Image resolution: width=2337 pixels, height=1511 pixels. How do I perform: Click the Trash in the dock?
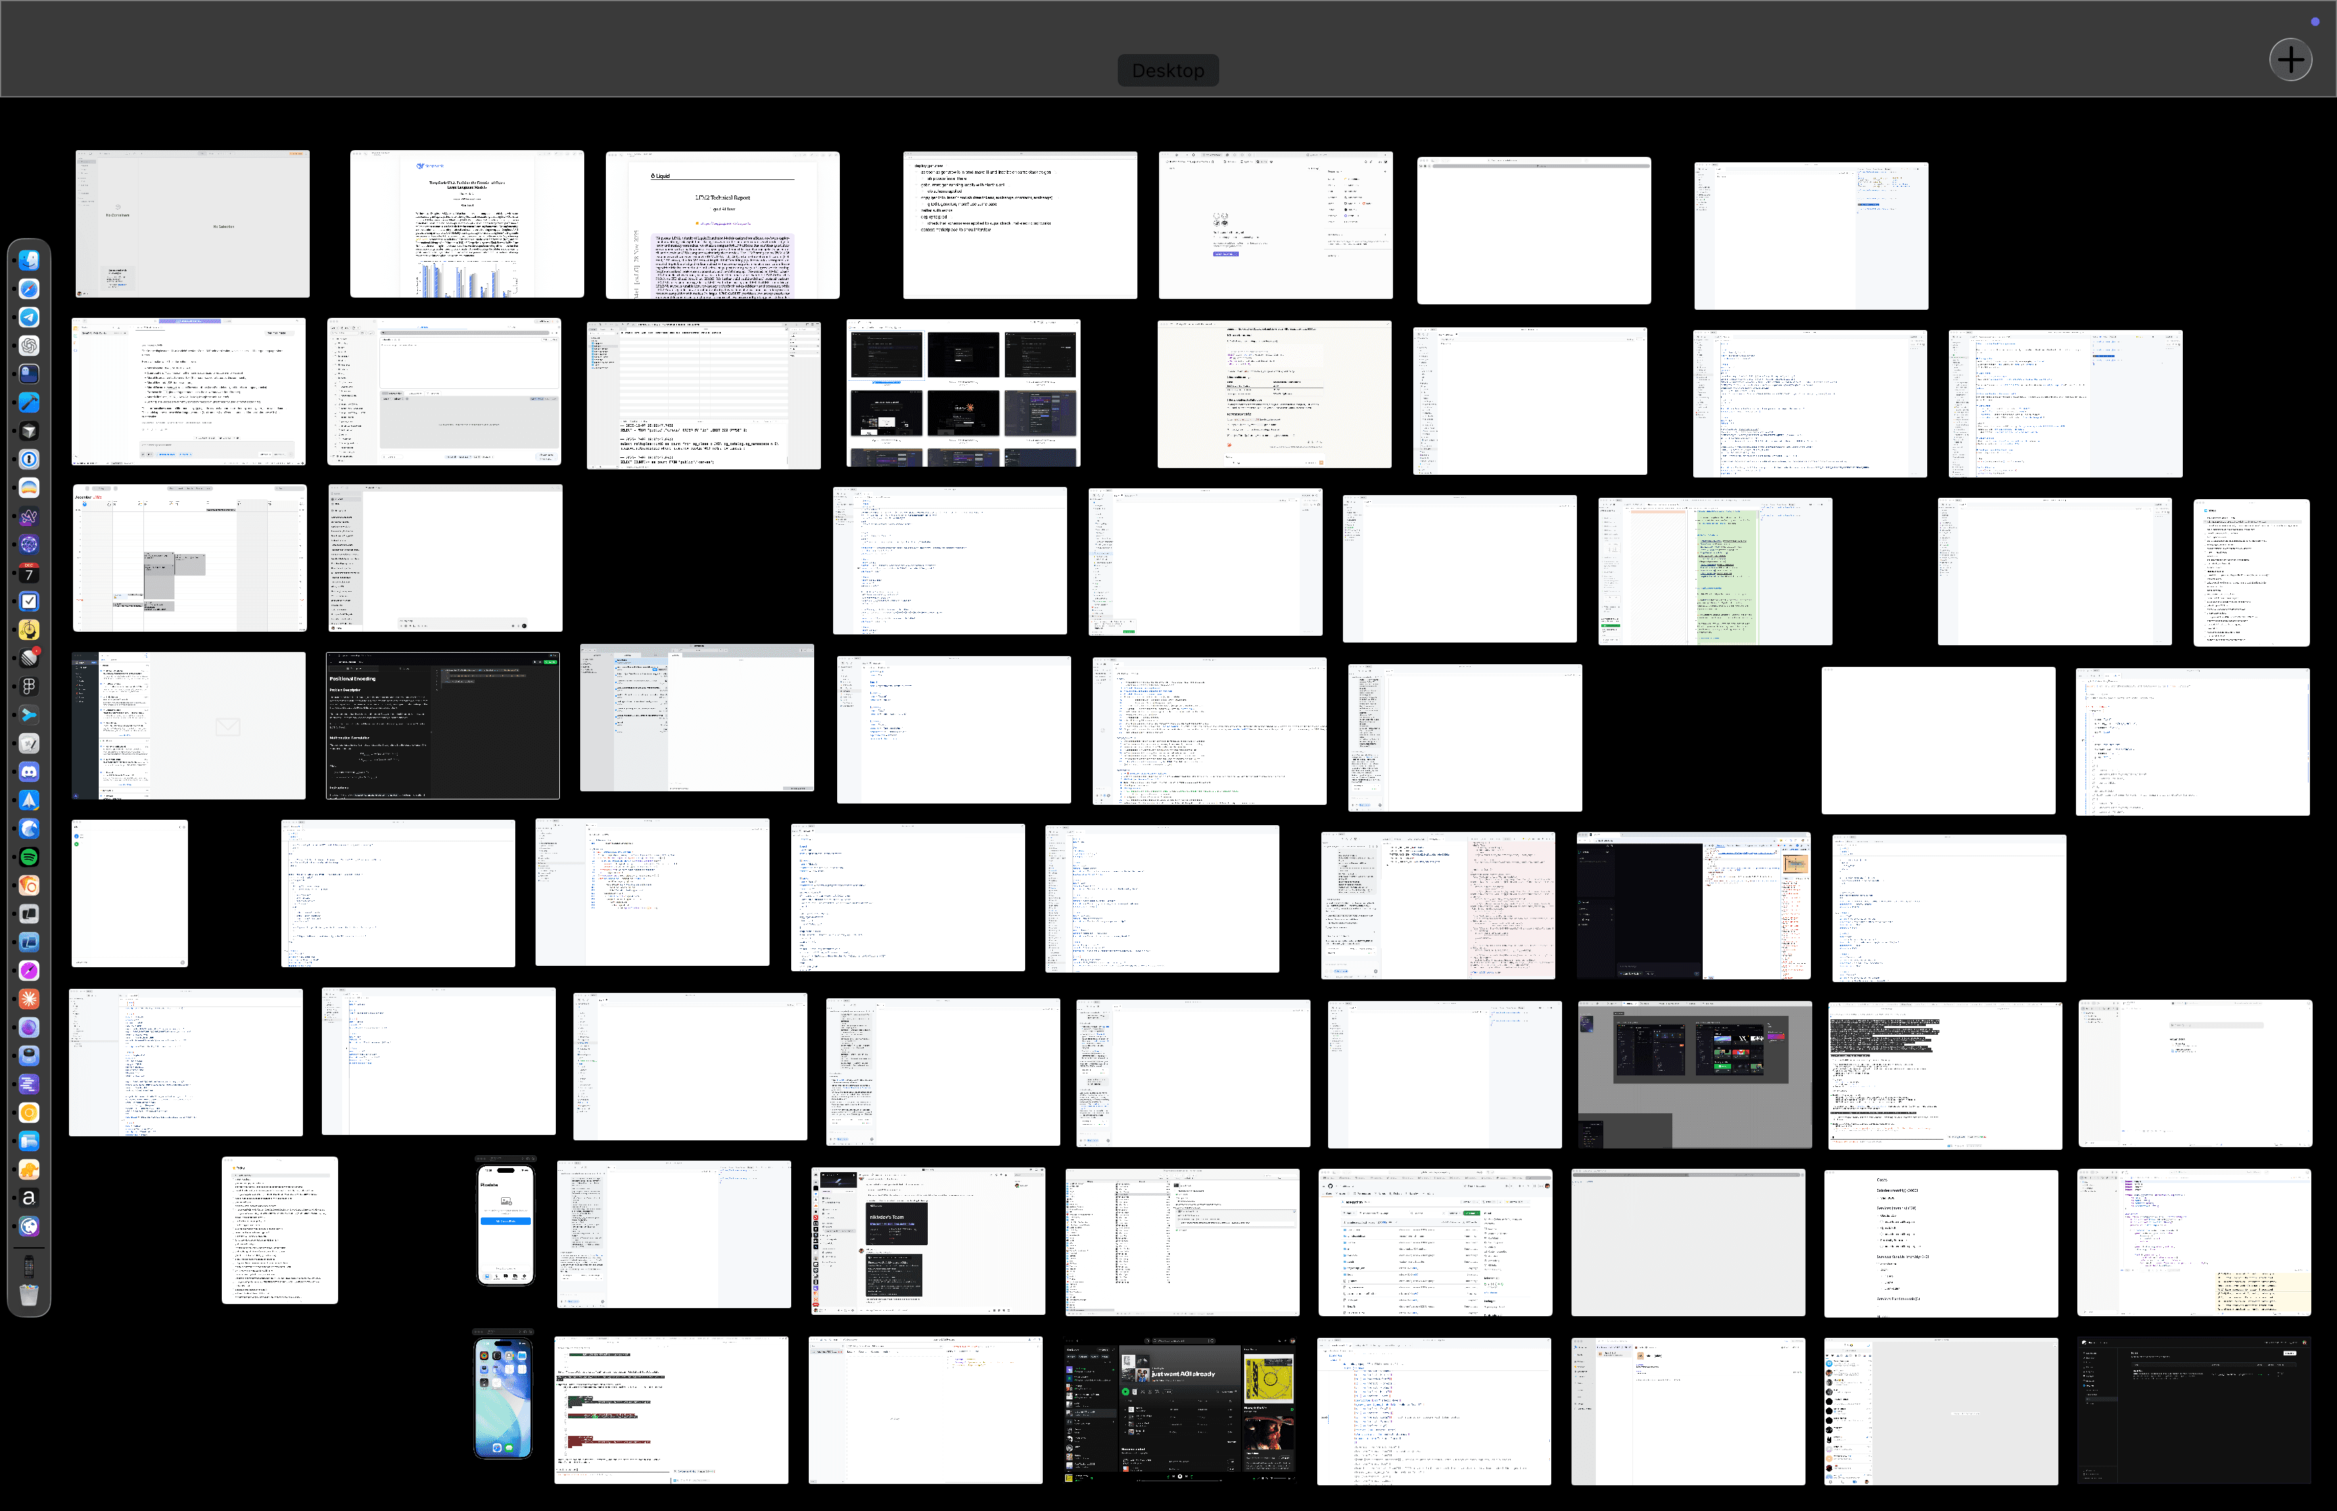[x=30, y=1295]
